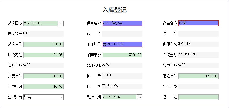Click the 业务员 box showing 张涛
Viewport: 229px width, 108px height.
44,97
